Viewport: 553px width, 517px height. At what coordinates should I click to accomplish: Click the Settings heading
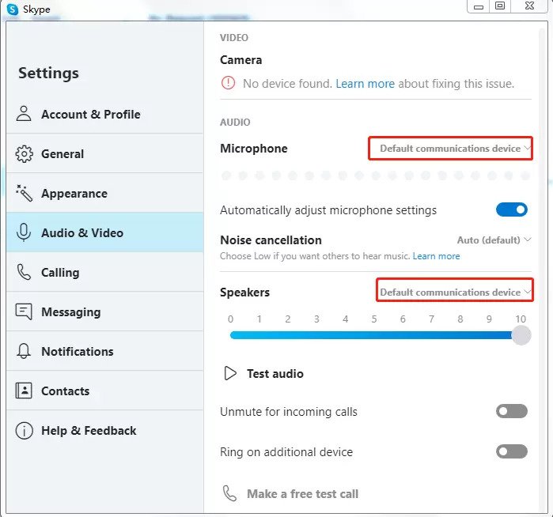click(x=49, y=73)
